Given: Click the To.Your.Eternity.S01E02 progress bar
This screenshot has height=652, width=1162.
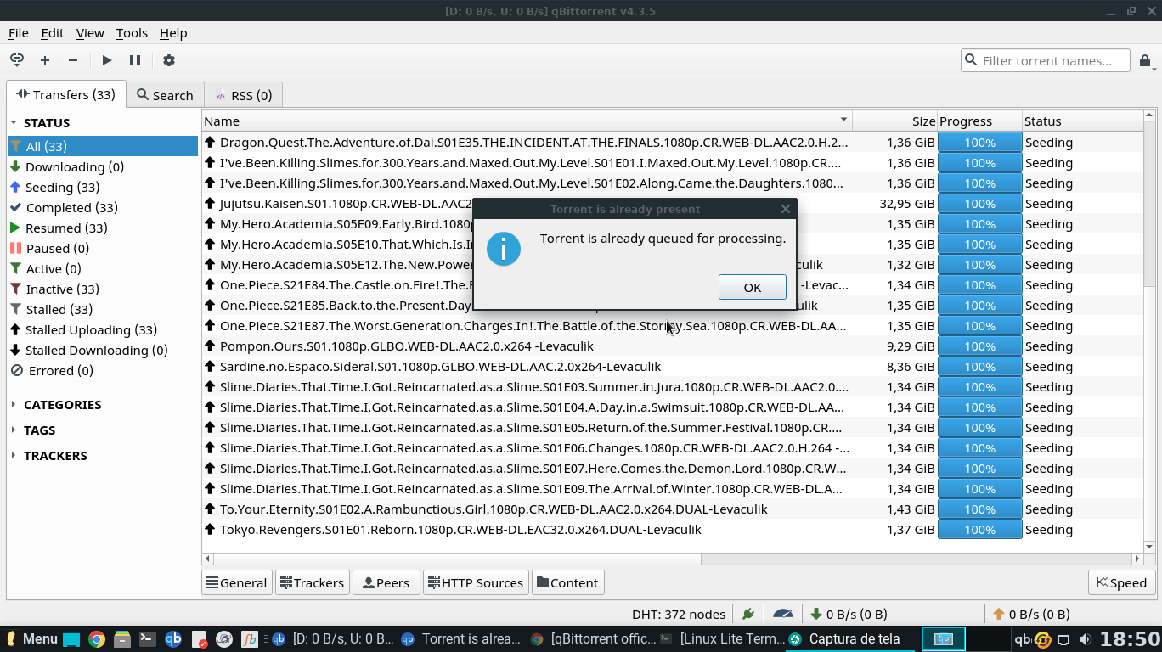Looking at the screenshot, I should pos(979,509).
